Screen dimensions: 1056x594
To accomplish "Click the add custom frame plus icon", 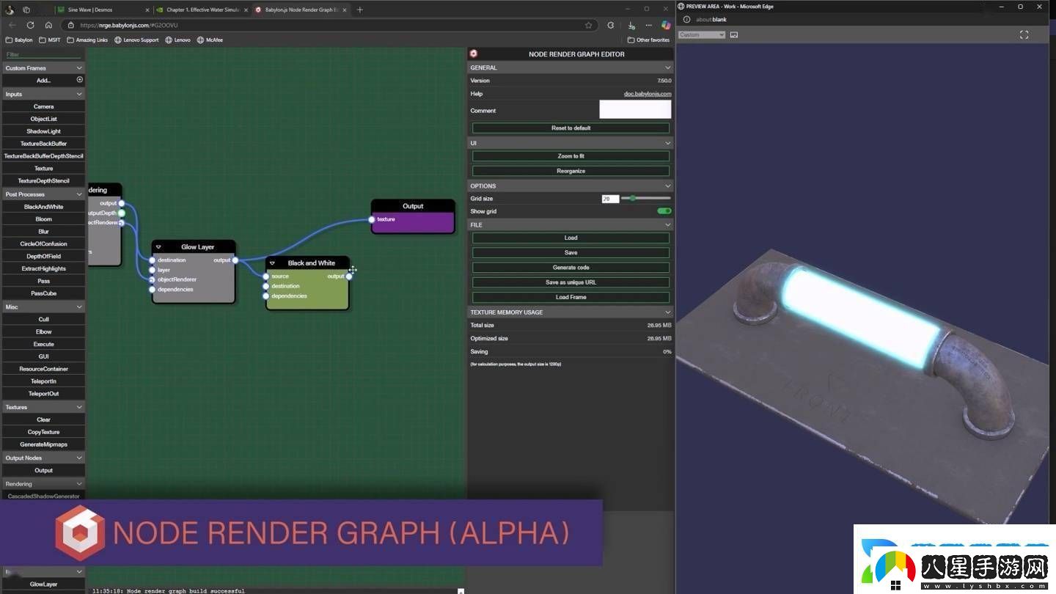I will pyautogui.click(x=80, y=80).
